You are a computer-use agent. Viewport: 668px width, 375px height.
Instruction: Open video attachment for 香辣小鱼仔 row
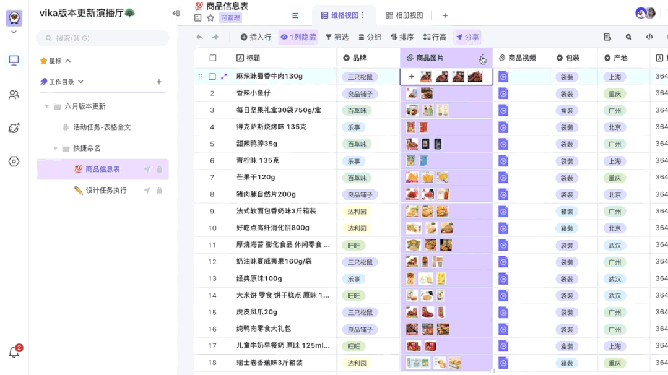[503, 93]
